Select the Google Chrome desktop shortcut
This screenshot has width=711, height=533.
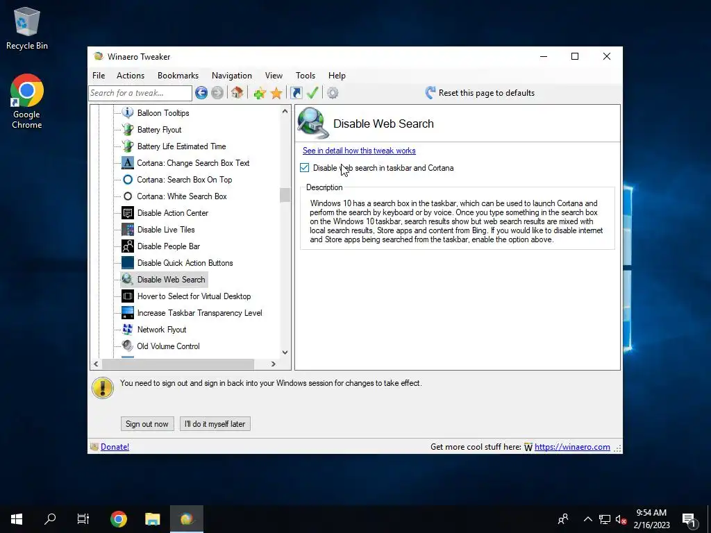(27, 101)
